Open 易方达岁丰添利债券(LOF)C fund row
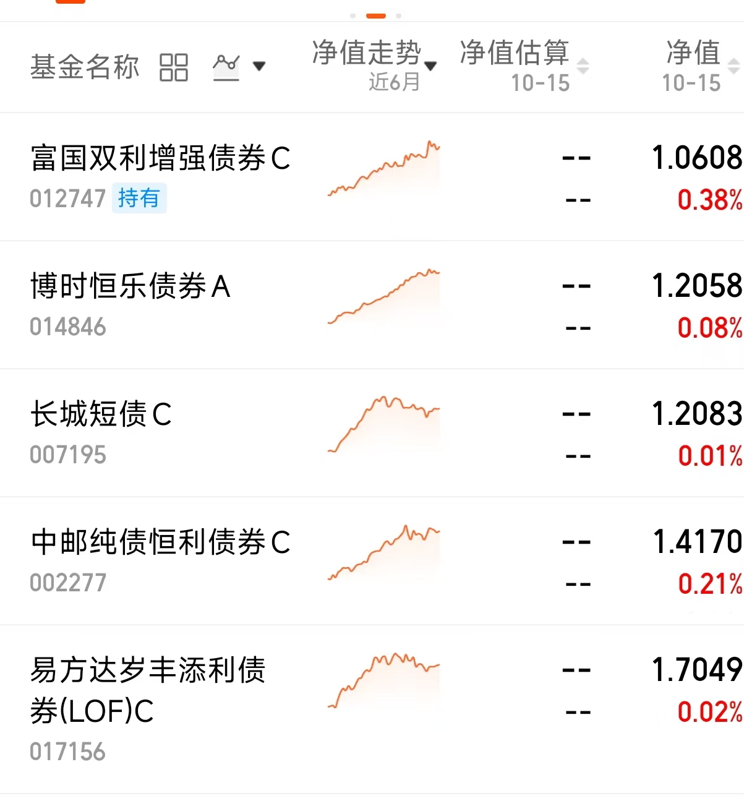This screenshot has width=744, height=801. pyautogui.click(x=372, y=709)
